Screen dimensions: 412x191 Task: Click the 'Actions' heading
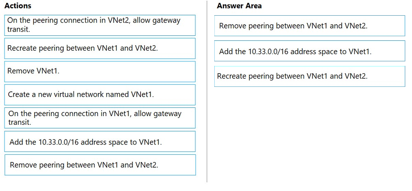(18, 6)
